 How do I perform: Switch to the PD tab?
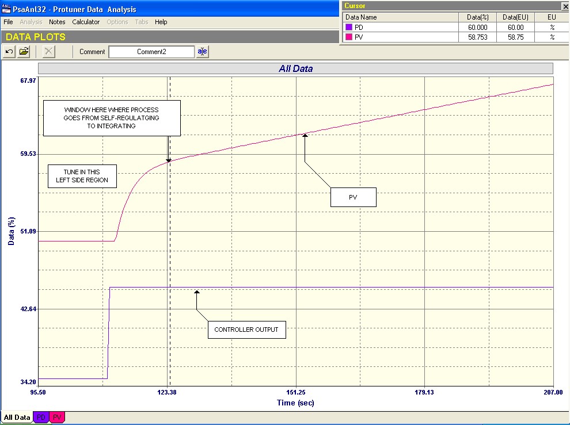coord(41,418)
